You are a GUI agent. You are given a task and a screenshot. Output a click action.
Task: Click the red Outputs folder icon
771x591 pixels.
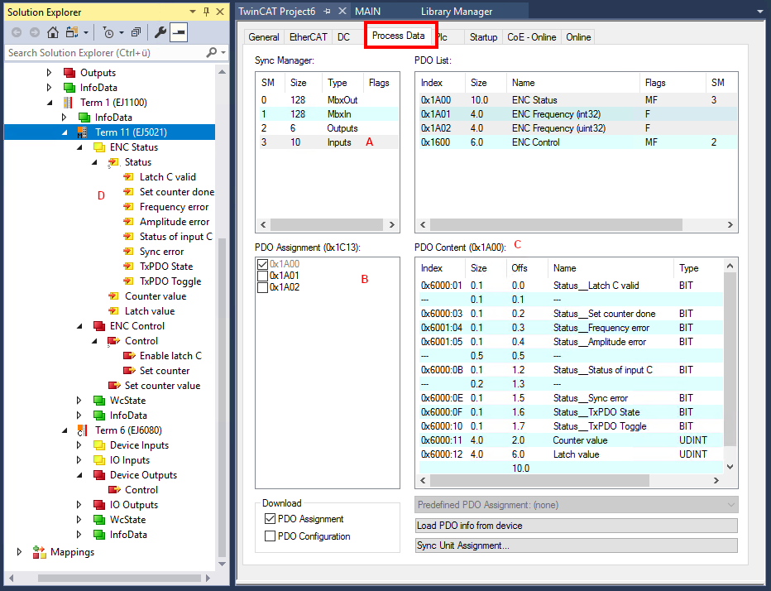tap(69, 73)
